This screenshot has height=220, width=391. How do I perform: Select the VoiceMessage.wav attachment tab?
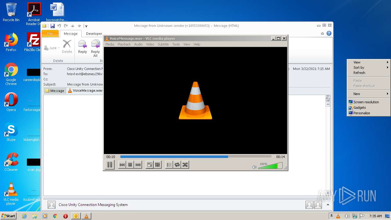pos(85,90)
